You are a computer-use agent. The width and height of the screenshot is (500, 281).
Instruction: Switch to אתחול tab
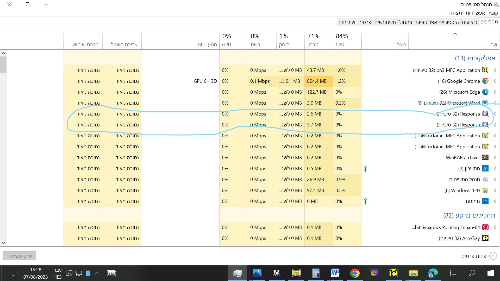pyautogui.click(x=406, y=22)
